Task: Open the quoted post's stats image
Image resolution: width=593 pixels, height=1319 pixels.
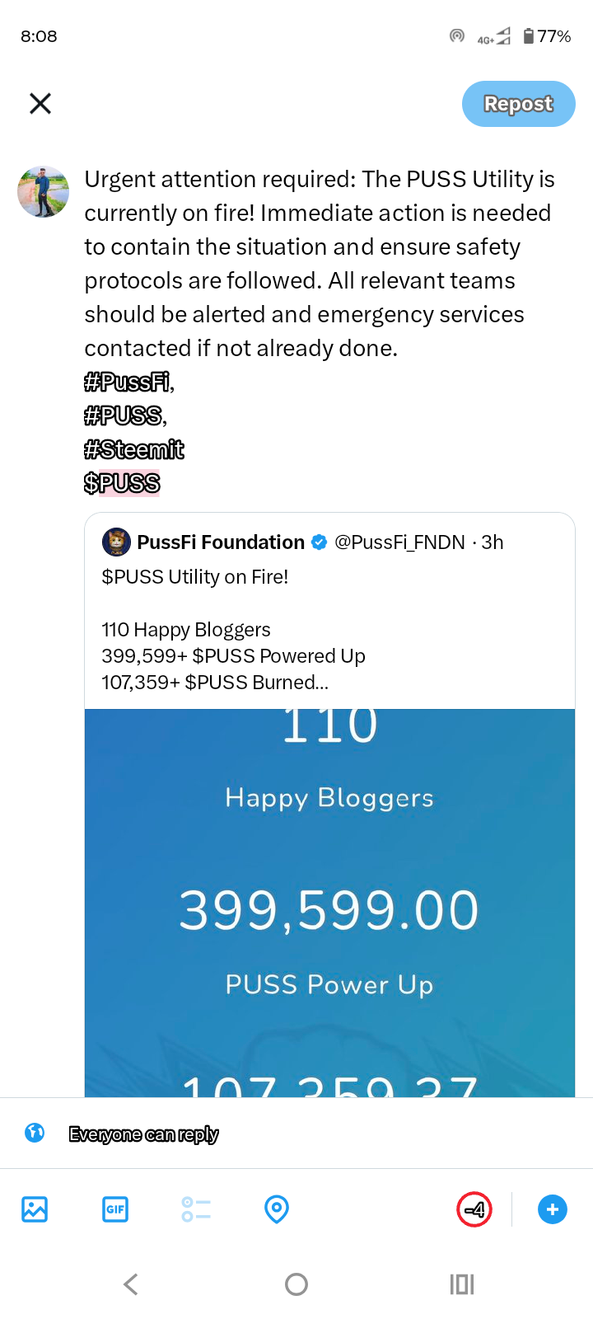Action: (329, 903)
